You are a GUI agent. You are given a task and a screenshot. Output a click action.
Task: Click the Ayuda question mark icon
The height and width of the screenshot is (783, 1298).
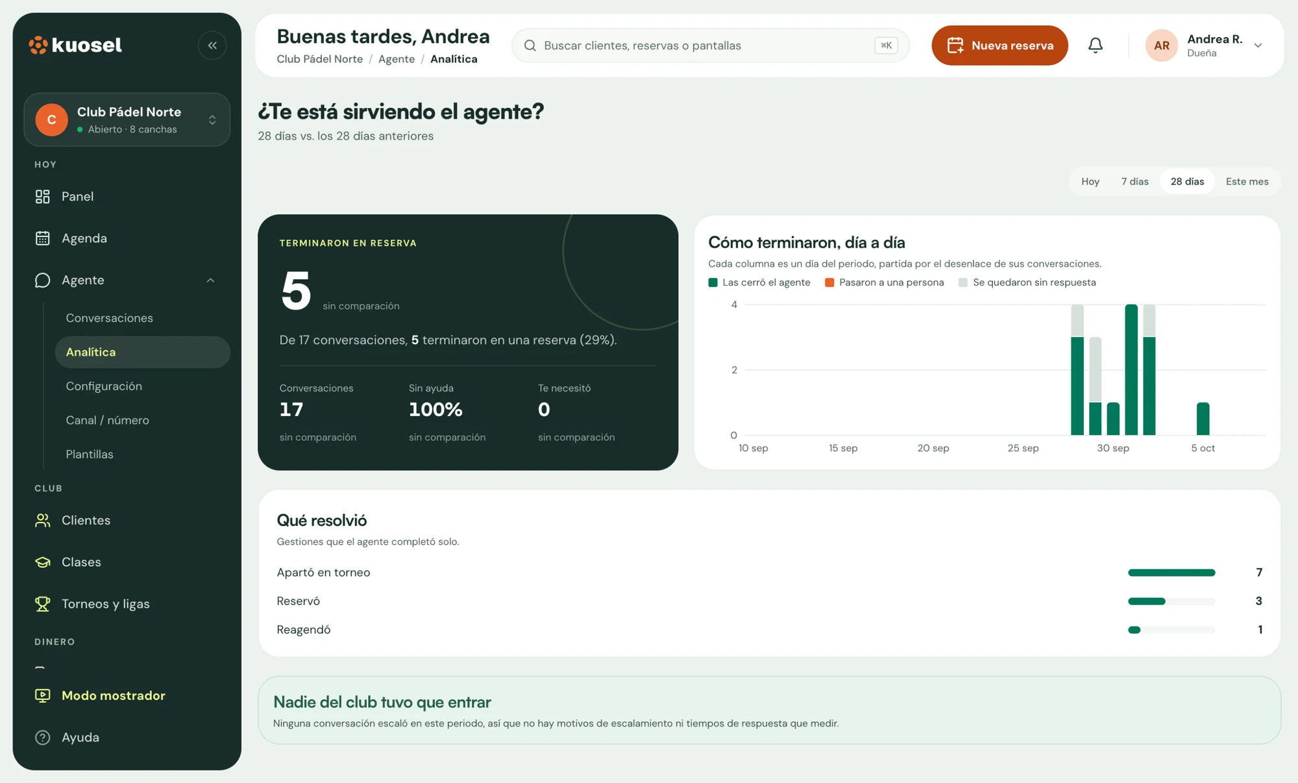(x=43, y=738)
